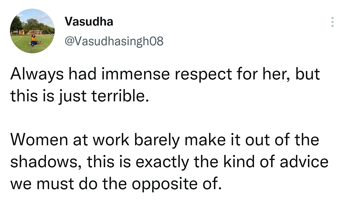
Task: Click the line 'Women at work barely make it out of the'
Action: 165,140
